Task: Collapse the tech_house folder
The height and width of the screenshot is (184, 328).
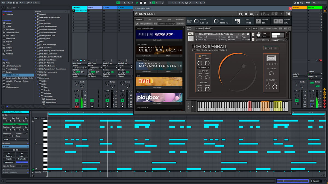Action: click(x=36, y=78)
